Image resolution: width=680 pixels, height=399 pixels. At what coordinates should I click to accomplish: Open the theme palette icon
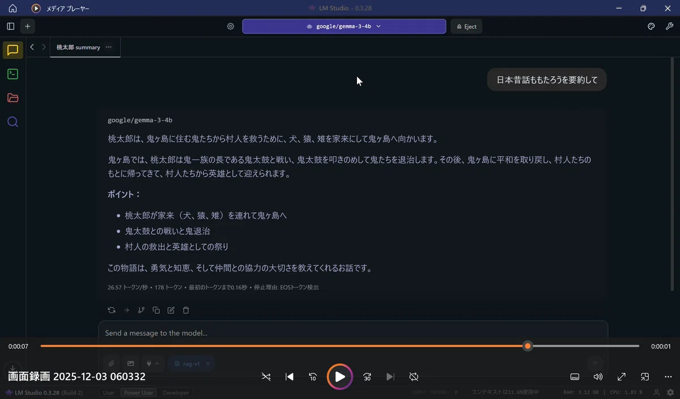click(651, 26)
